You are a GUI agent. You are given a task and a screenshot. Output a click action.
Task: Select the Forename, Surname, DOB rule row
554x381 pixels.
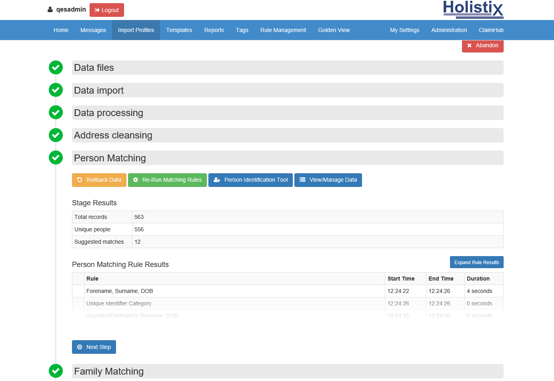[234, 291]
